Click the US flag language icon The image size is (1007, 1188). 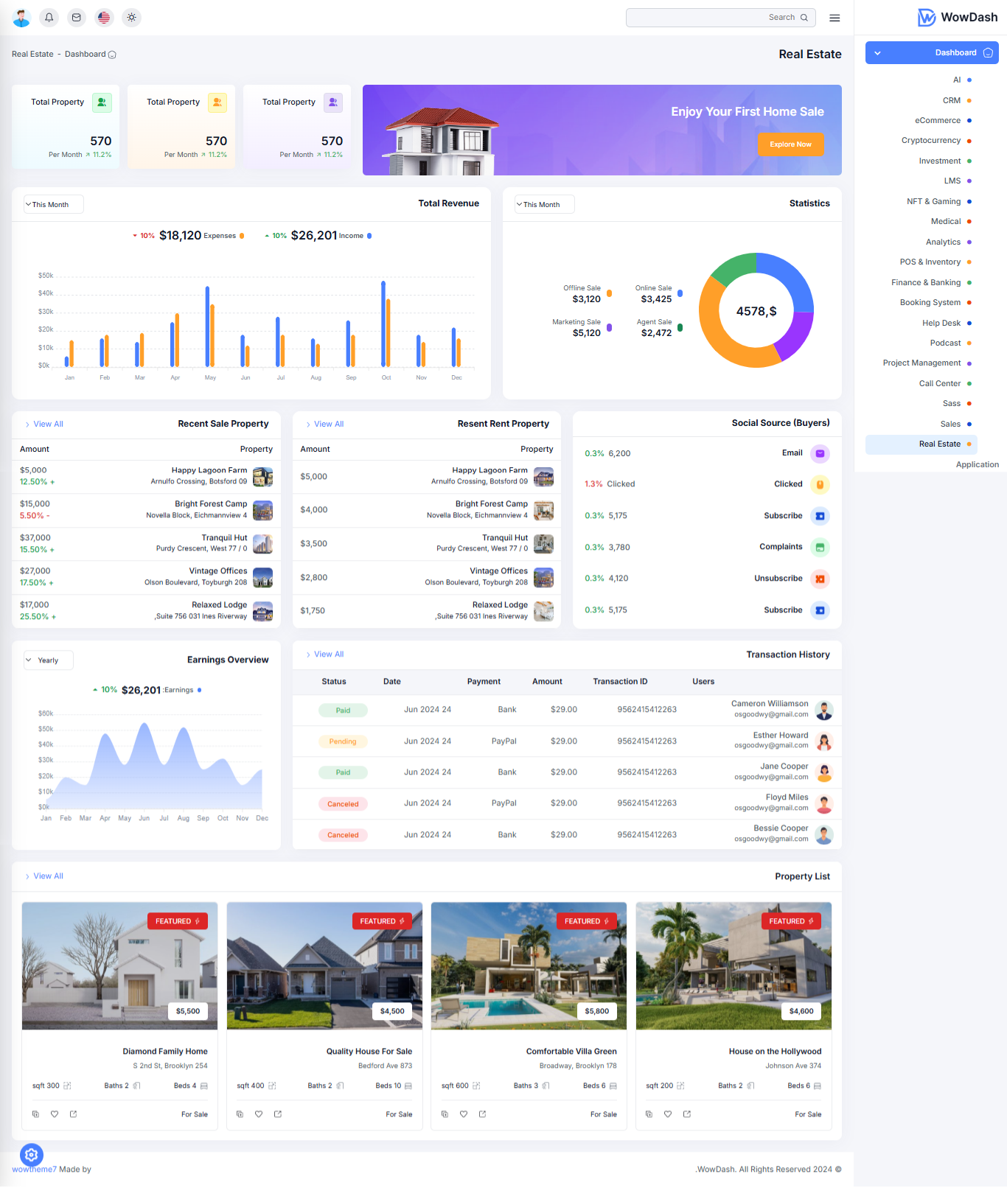pyautogui.click(x=104, y=18)
